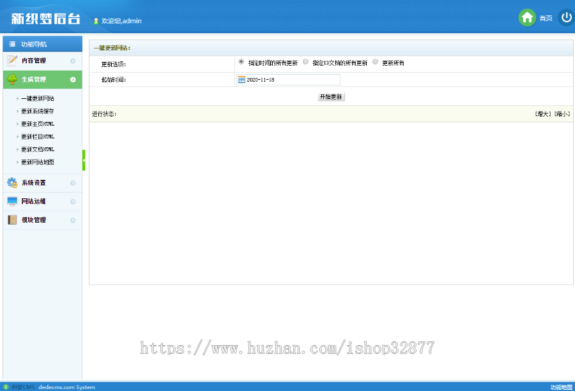575x391 pixels.
Task: Collapse sidebar with green handle
Action: 84,160
